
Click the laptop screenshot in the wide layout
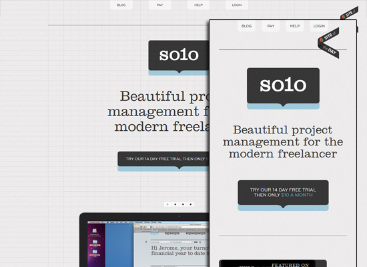[x=144, y=240]
